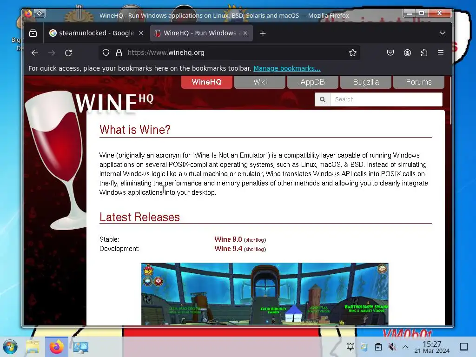Click the URL address bar
The image size is (476, 357).
(231, 53)
